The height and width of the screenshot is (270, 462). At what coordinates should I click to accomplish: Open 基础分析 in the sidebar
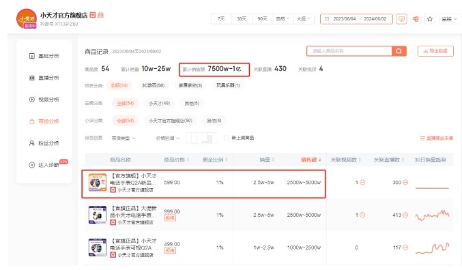pos(44,56)
